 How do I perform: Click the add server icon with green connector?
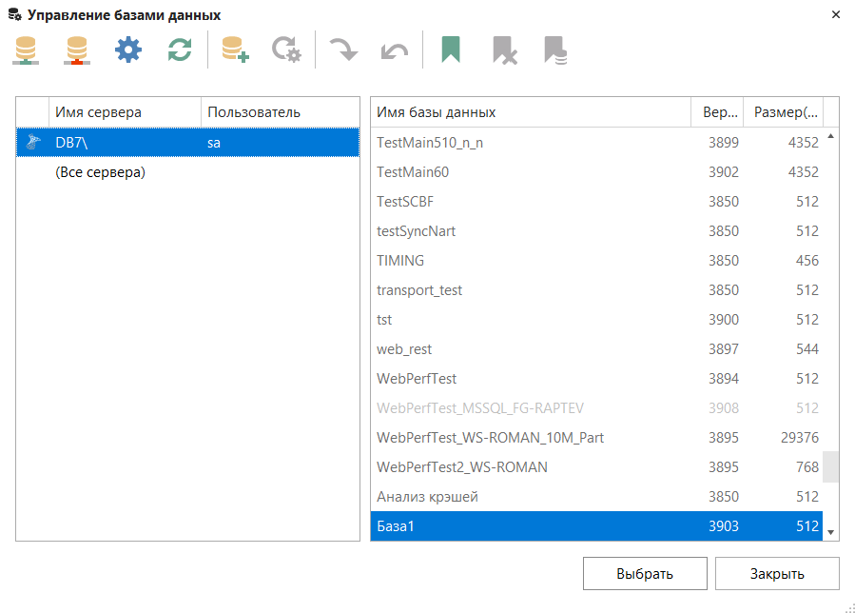click(x=27, y=49)
